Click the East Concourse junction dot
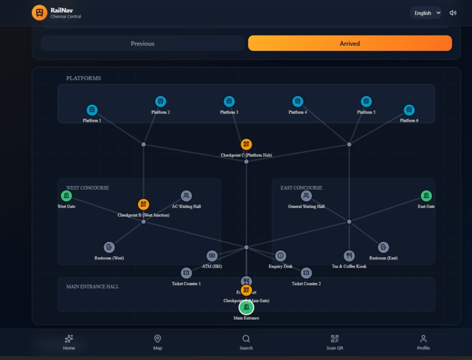This screenshot has width=472, height=360. coord(349,222)
